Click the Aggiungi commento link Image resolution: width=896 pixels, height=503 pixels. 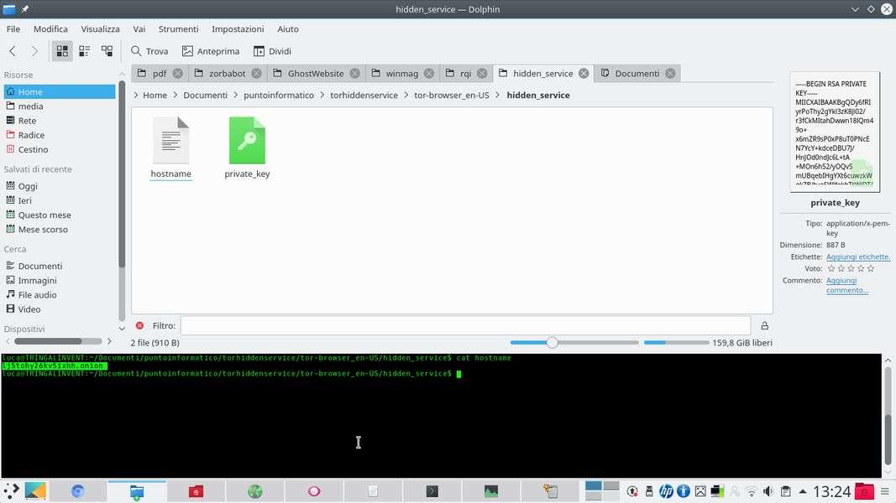tap(846, 285)
